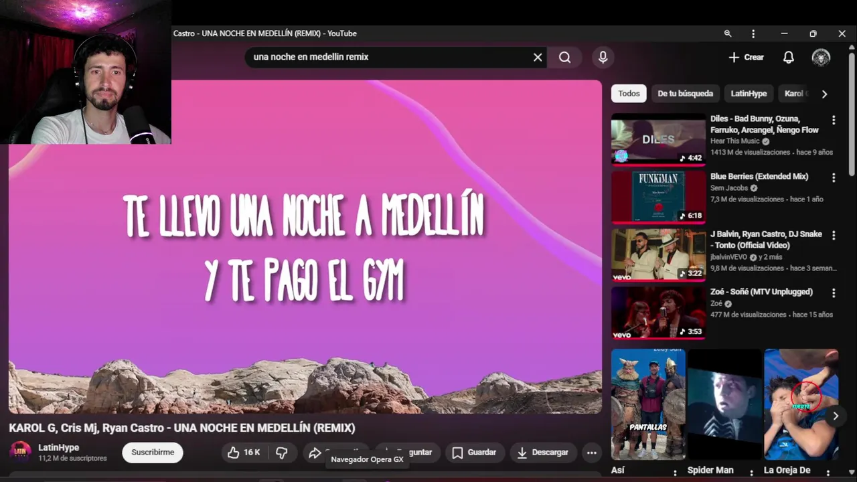
Task: Open the Spider Man short thumbnail
Action: [724, 404]
